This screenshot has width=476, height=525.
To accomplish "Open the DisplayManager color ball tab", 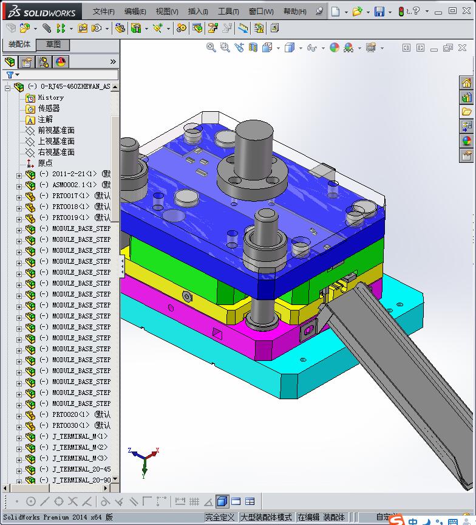I will coord(61,62).
